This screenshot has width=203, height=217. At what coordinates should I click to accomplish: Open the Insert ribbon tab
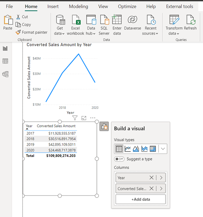pyautogui.click(x=53, y=7)
